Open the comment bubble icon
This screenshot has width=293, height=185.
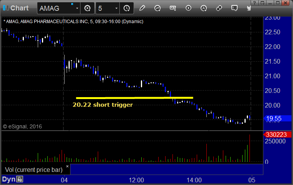coord(234,8)
